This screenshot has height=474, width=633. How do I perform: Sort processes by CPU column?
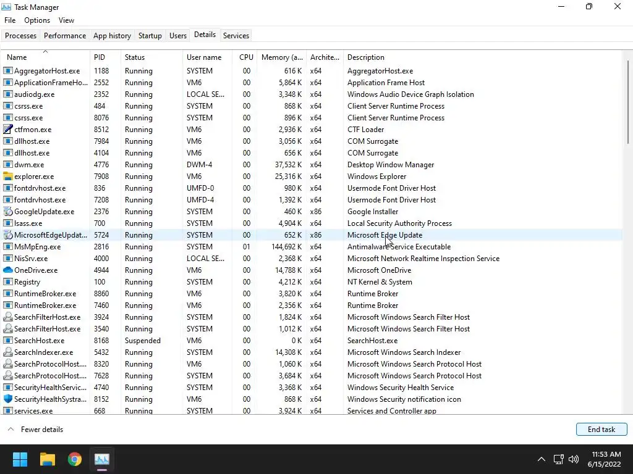tap(246, 57)
